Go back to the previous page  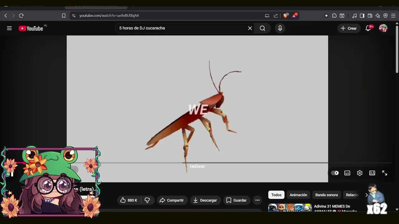tap(6, 16)
